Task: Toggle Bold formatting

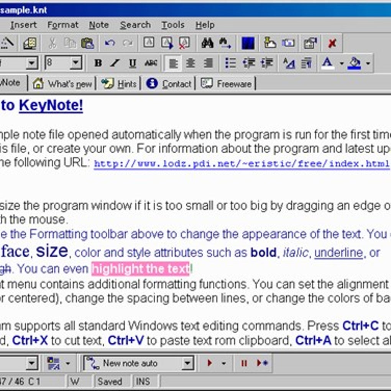Action: [x=98, y=63]
